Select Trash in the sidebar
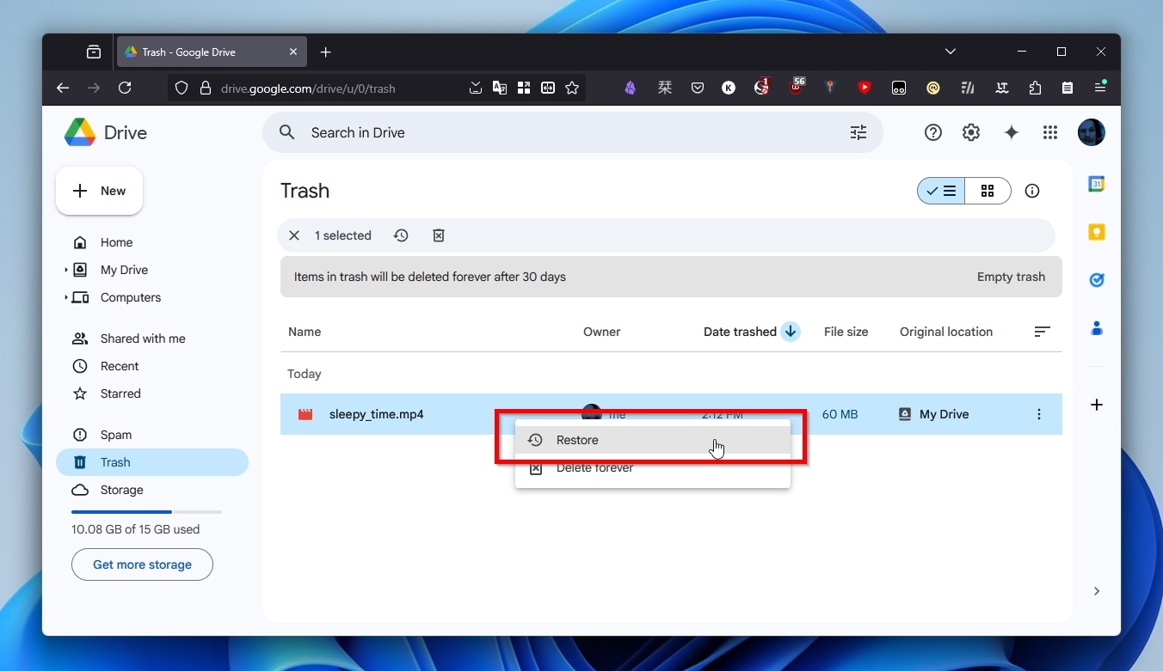Viewport: 1163px width, 671px height. coord(152,462)
